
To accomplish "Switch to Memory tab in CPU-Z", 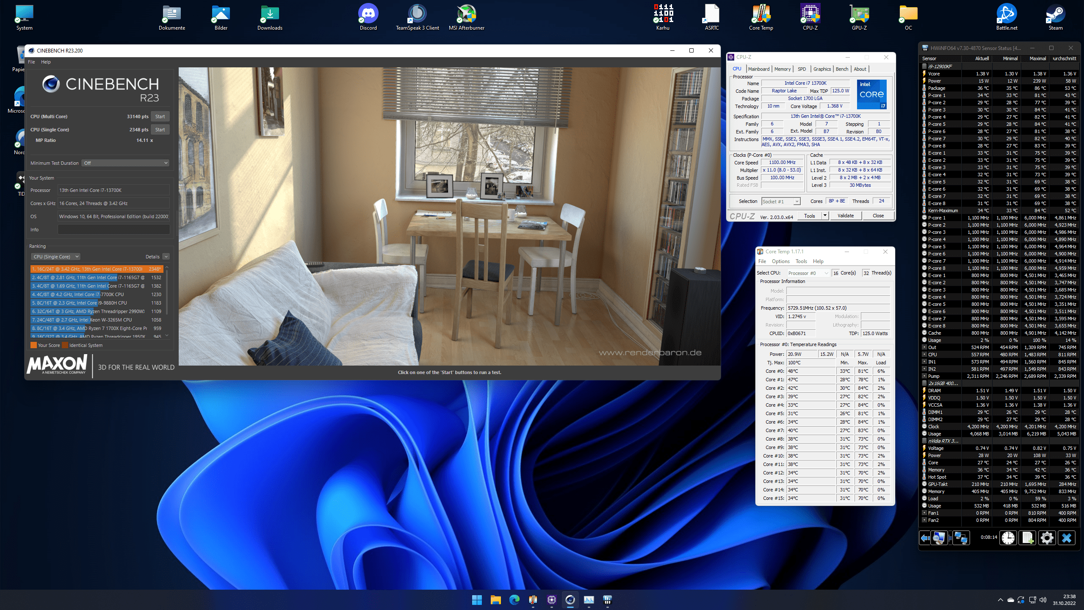I will (782, 69).
